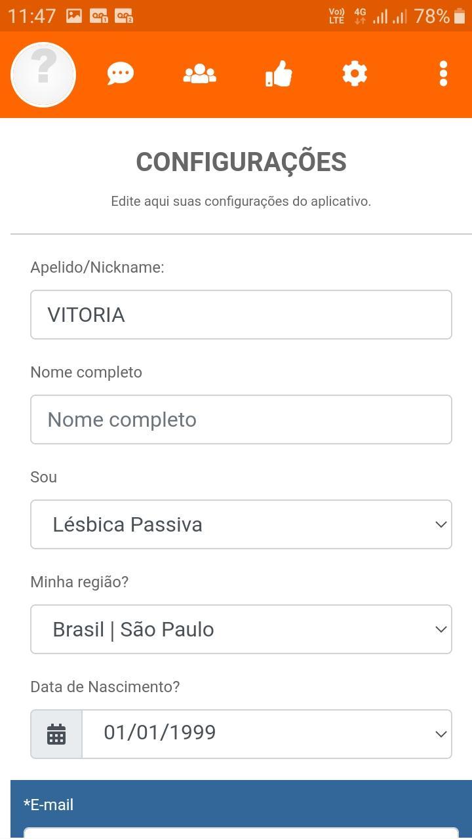This screenshot has height=839, width=472.
Task: Tap the thumbs-up likes icon
Action: coord(279,74)
